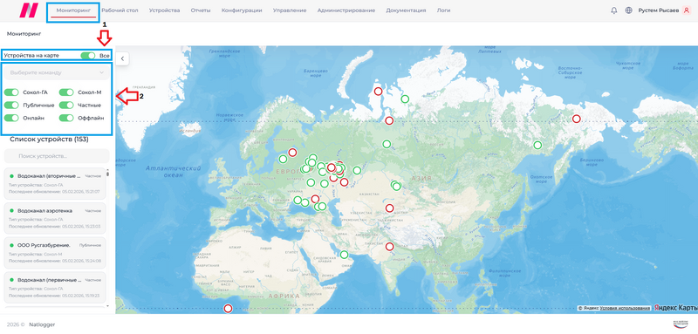The image size is (698, 334).
Task: Open the Водоканал аэротенка device card
Action: 55,218
